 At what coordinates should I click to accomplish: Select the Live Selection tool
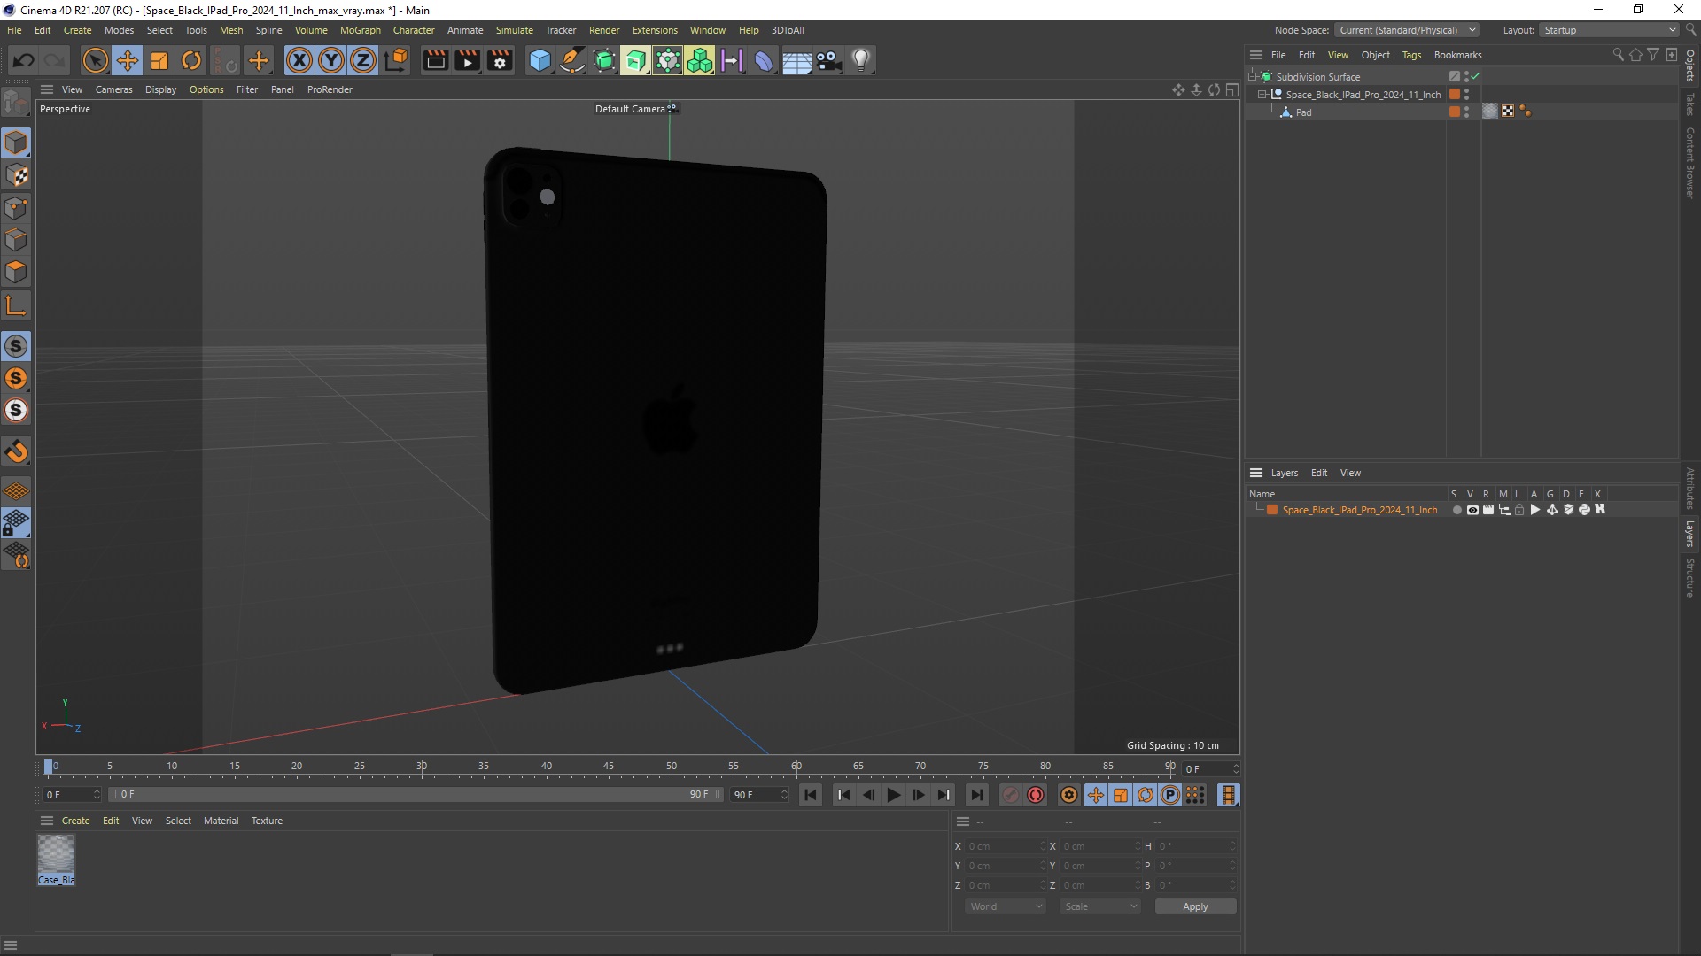pos(95,60)
